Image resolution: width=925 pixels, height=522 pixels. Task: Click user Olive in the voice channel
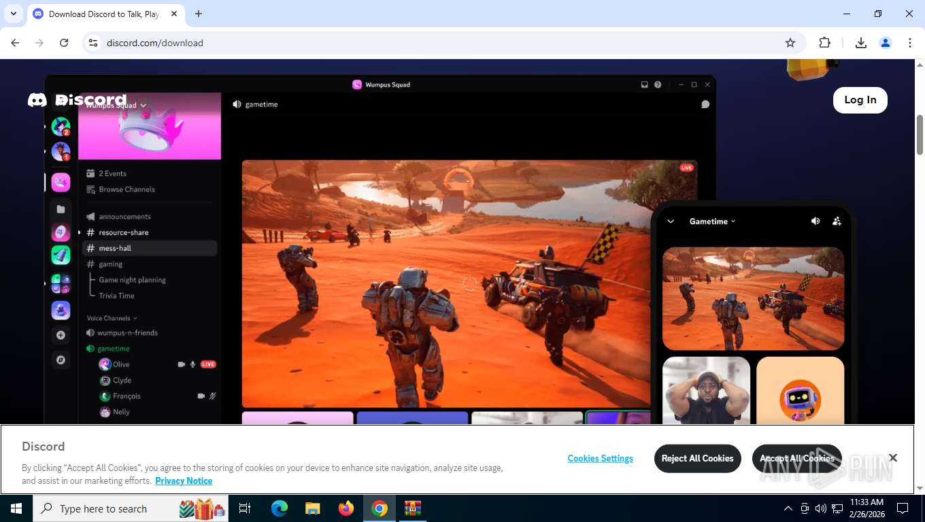[114, 364]
